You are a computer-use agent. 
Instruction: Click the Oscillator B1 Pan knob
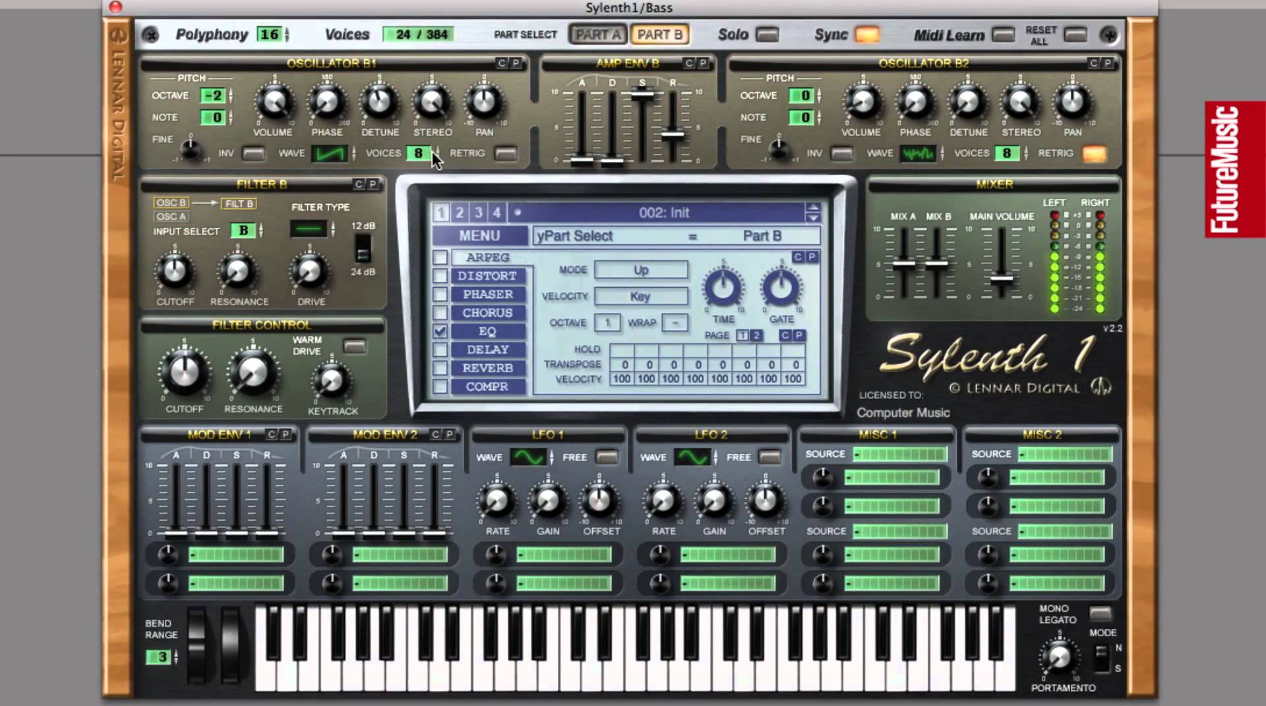coord(484,102)
